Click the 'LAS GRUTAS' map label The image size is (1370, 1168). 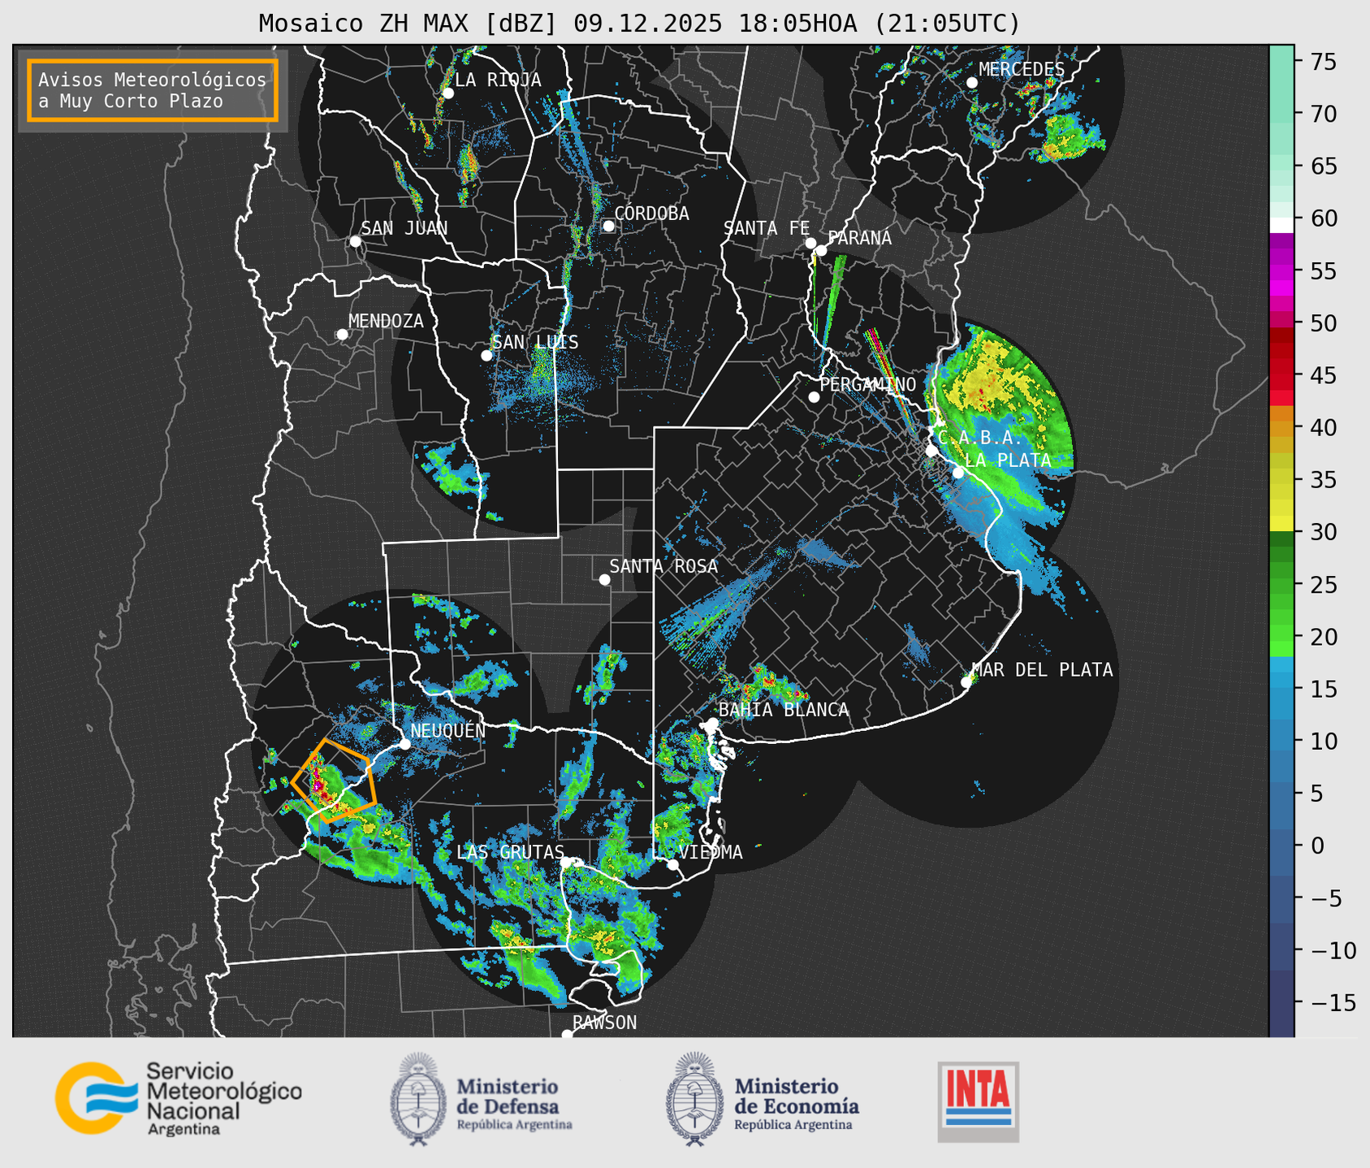pos(510,852)
